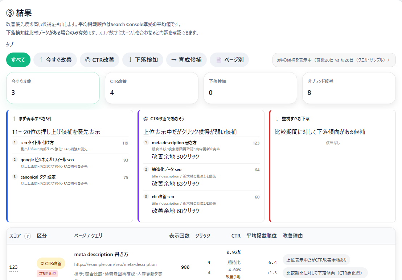Click the score help question mark icon
This screenshot has height=280, width=402.
point(28,236)
